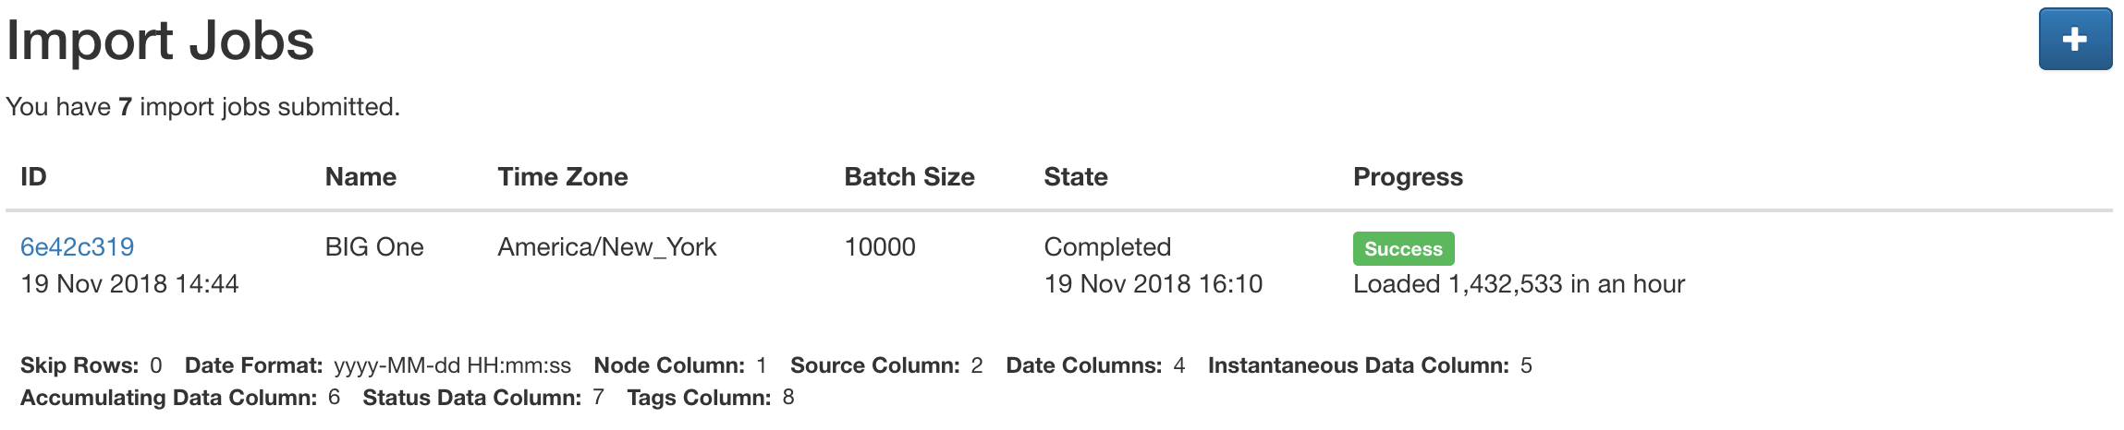Click the Import Jobs page heading
Image resolution: width=2124 pixels, height=430 pixels.
(x=160, y=41)
